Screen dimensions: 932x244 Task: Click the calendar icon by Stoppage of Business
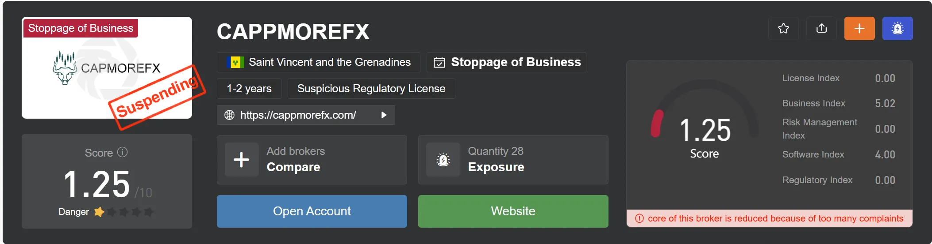[x=439, y=63]
